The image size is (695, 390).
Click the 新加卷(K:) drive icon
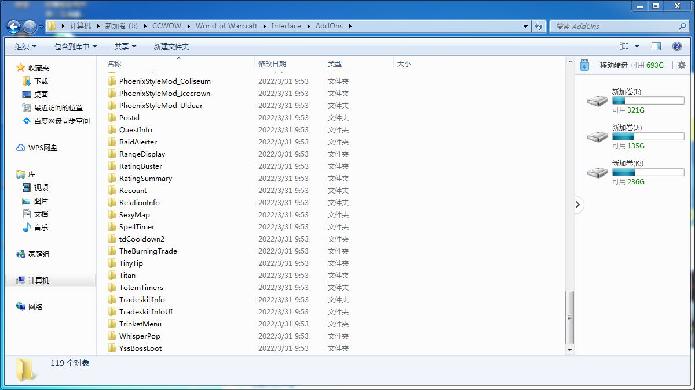(x=597, y=173)
